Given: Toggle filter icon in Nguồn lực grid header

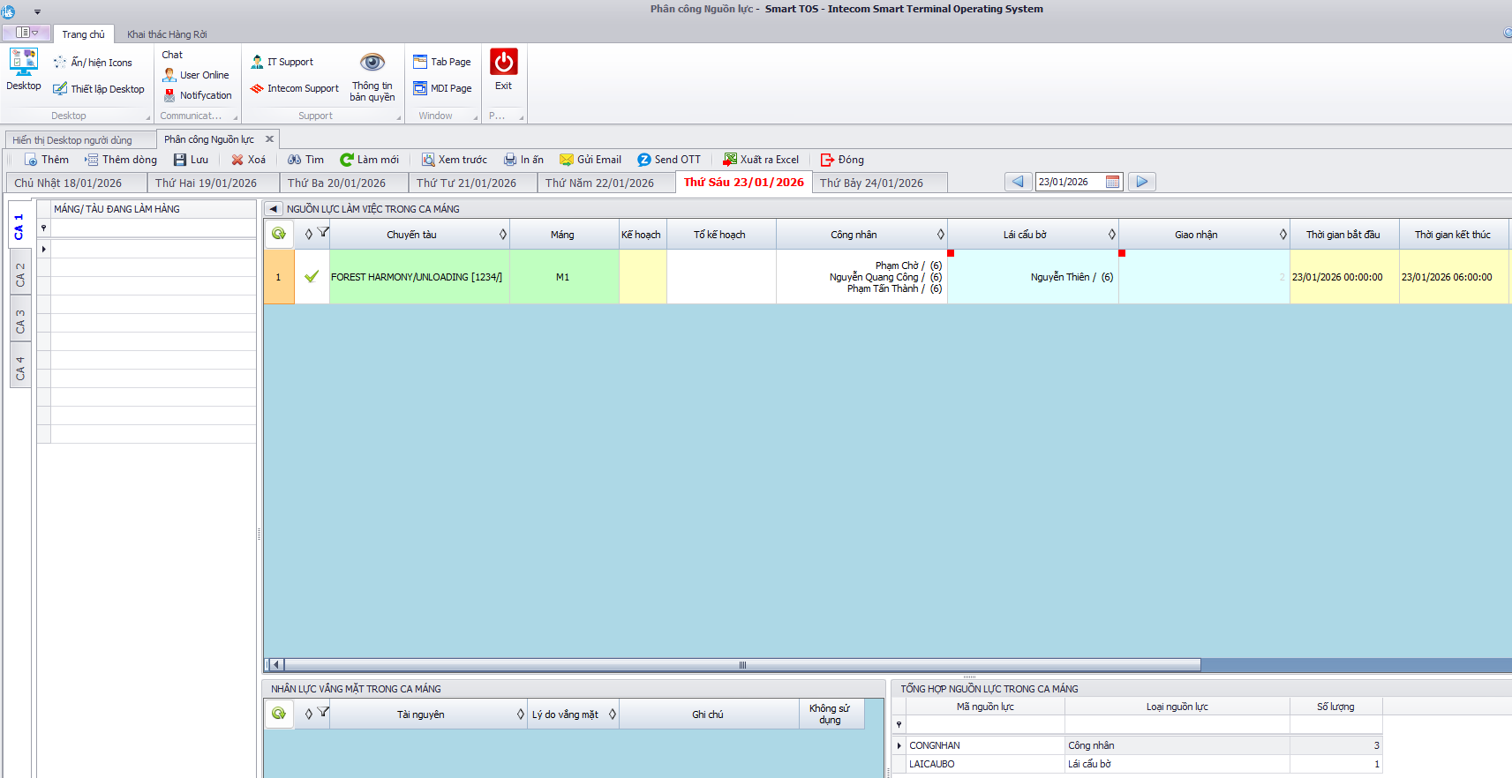Looking at the screenshot, I should [324, 233].
